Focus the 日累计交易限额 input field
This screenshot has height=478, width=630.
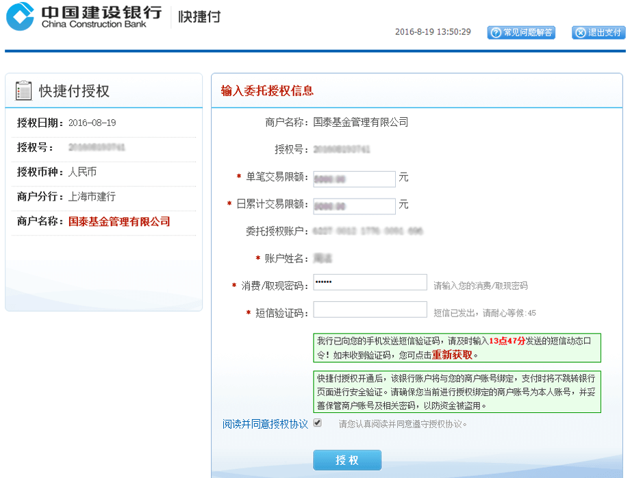pyautogui.click(x=354, y=206)
